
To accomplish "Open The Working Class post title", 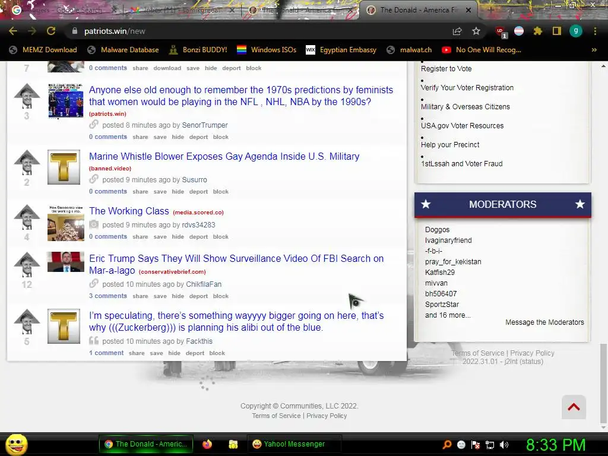I will click(x=129, y=211).
